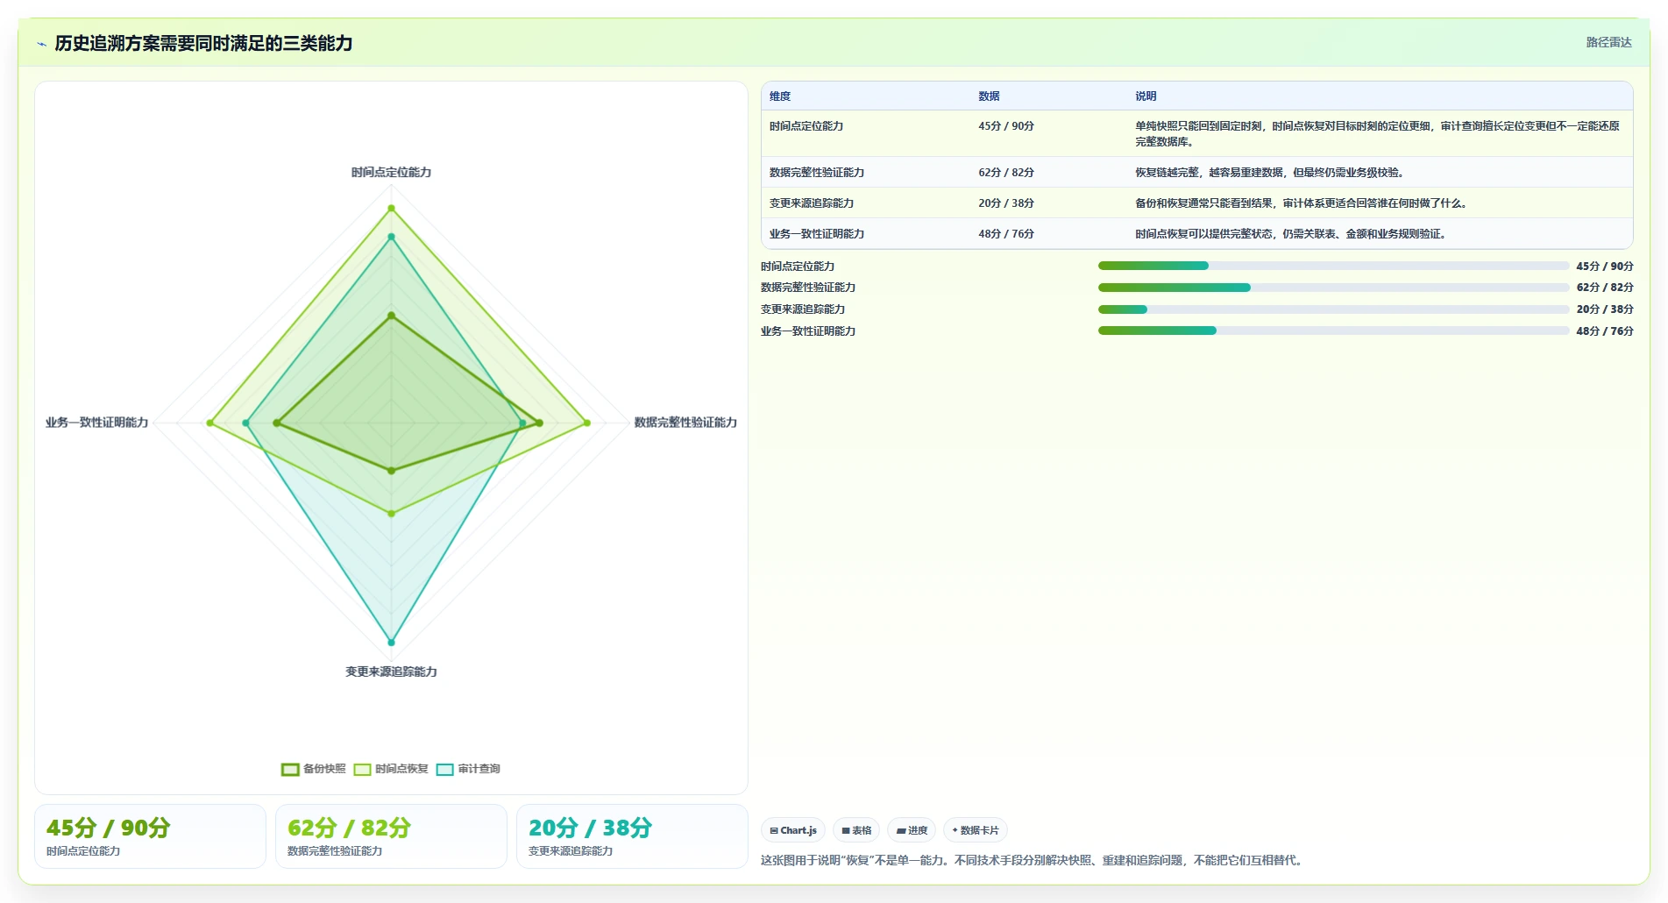Screen dimensions: 1668x903
Task: Click the Chart.js tag chip
Action: [x=793, y=830]
